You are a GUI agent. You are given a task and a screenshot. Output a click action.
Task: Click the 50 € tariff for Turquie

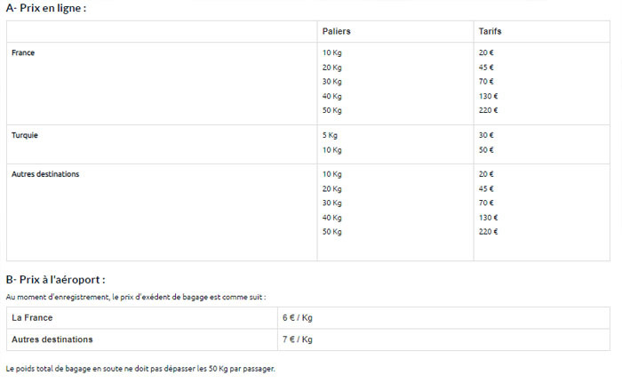click(486, 150)
